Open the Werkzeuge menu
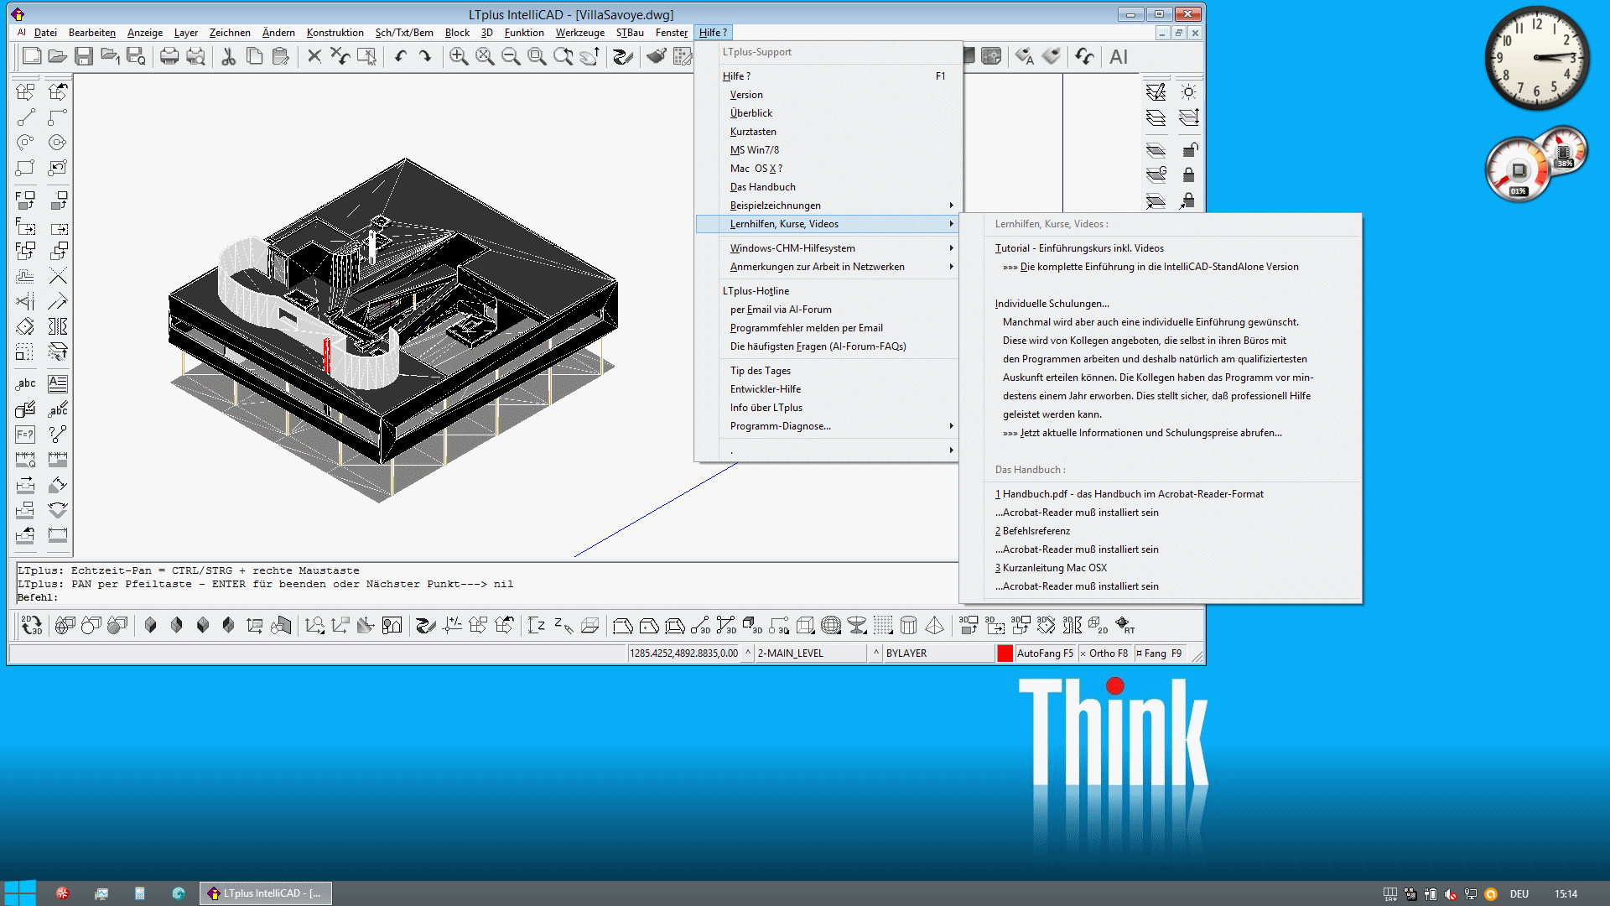The image size is (1610, 906). 579,33
